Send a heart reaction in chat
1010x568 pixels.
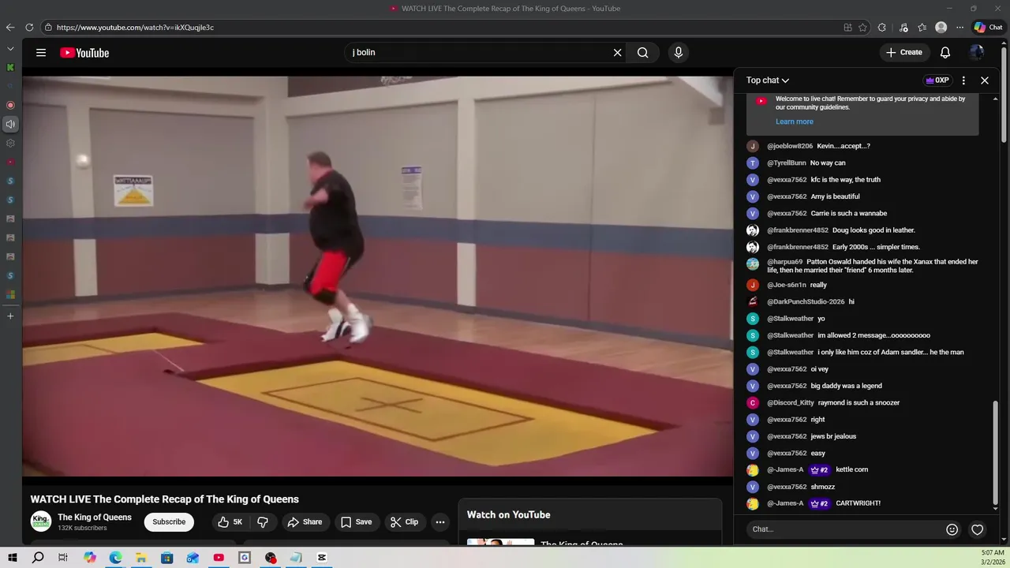tap(977, 529)
